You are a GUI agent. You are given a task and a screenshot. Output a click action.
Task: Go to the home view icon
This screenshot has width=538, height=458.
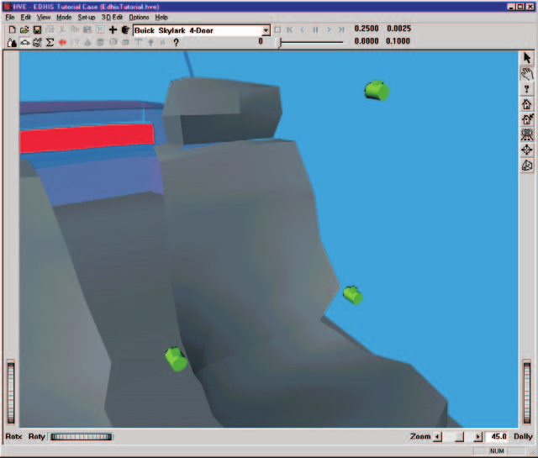pyautogui.click(x=527, y=104)
